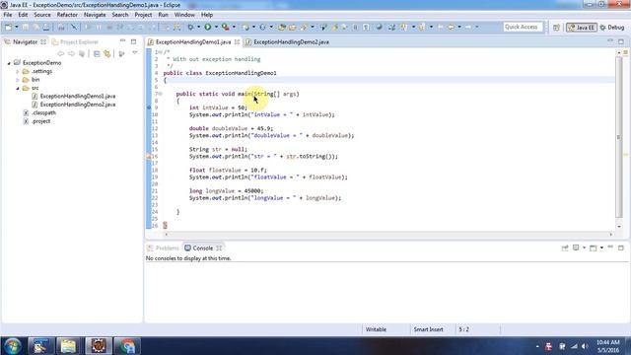This screenshot has width=631, height=355.
Task: Select the .project file
Action: click(x=40, y=121)
